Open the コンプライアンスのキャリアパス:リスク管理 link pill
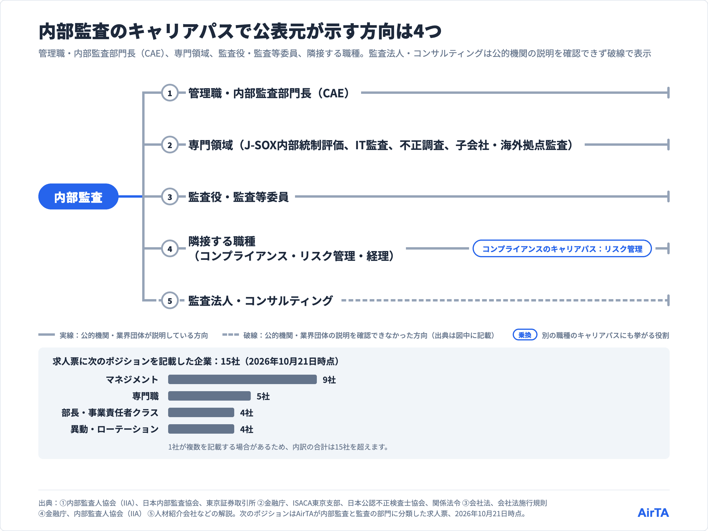The height and width of the screenshot is (531, 708). click(x=562, y=248)
